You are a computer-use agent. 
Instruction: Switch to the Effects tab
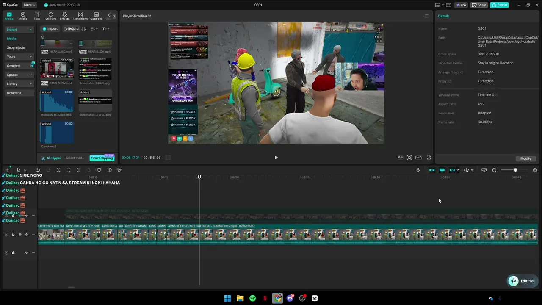click(x=64, y=16)
